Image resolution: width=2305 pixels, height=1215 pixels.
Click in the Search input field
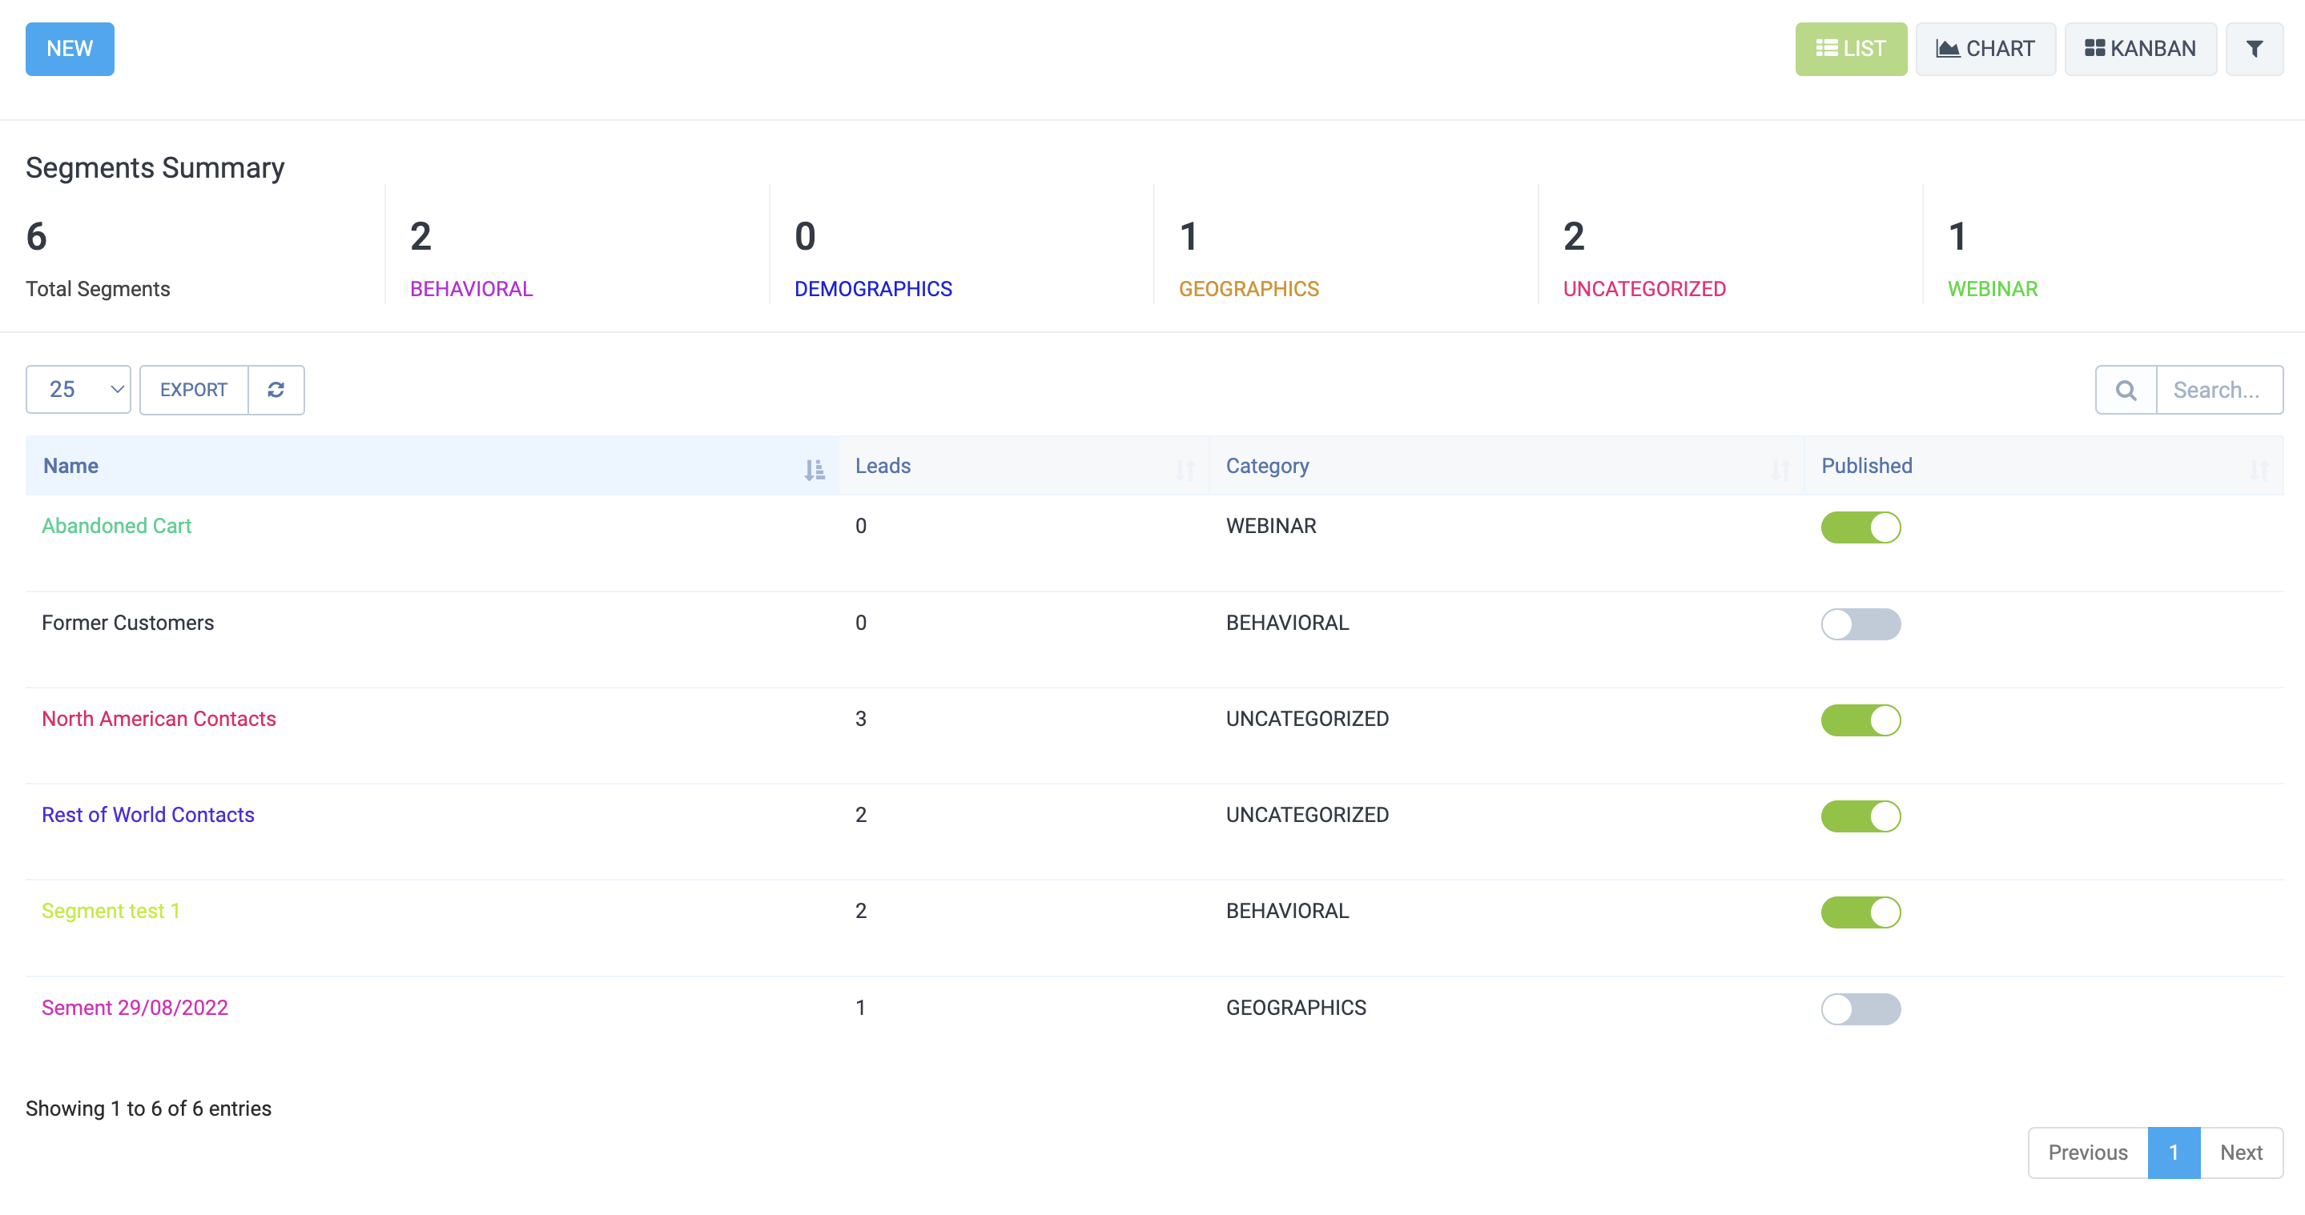2219,390
